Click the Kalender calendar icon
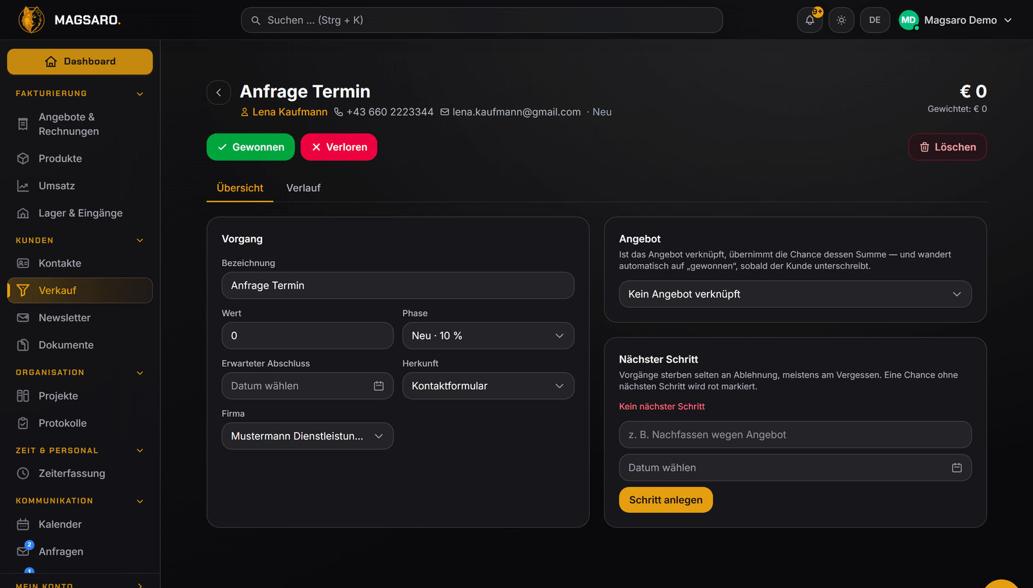The height and width of the screenshot is (588, 1033). tap(23, 524)
